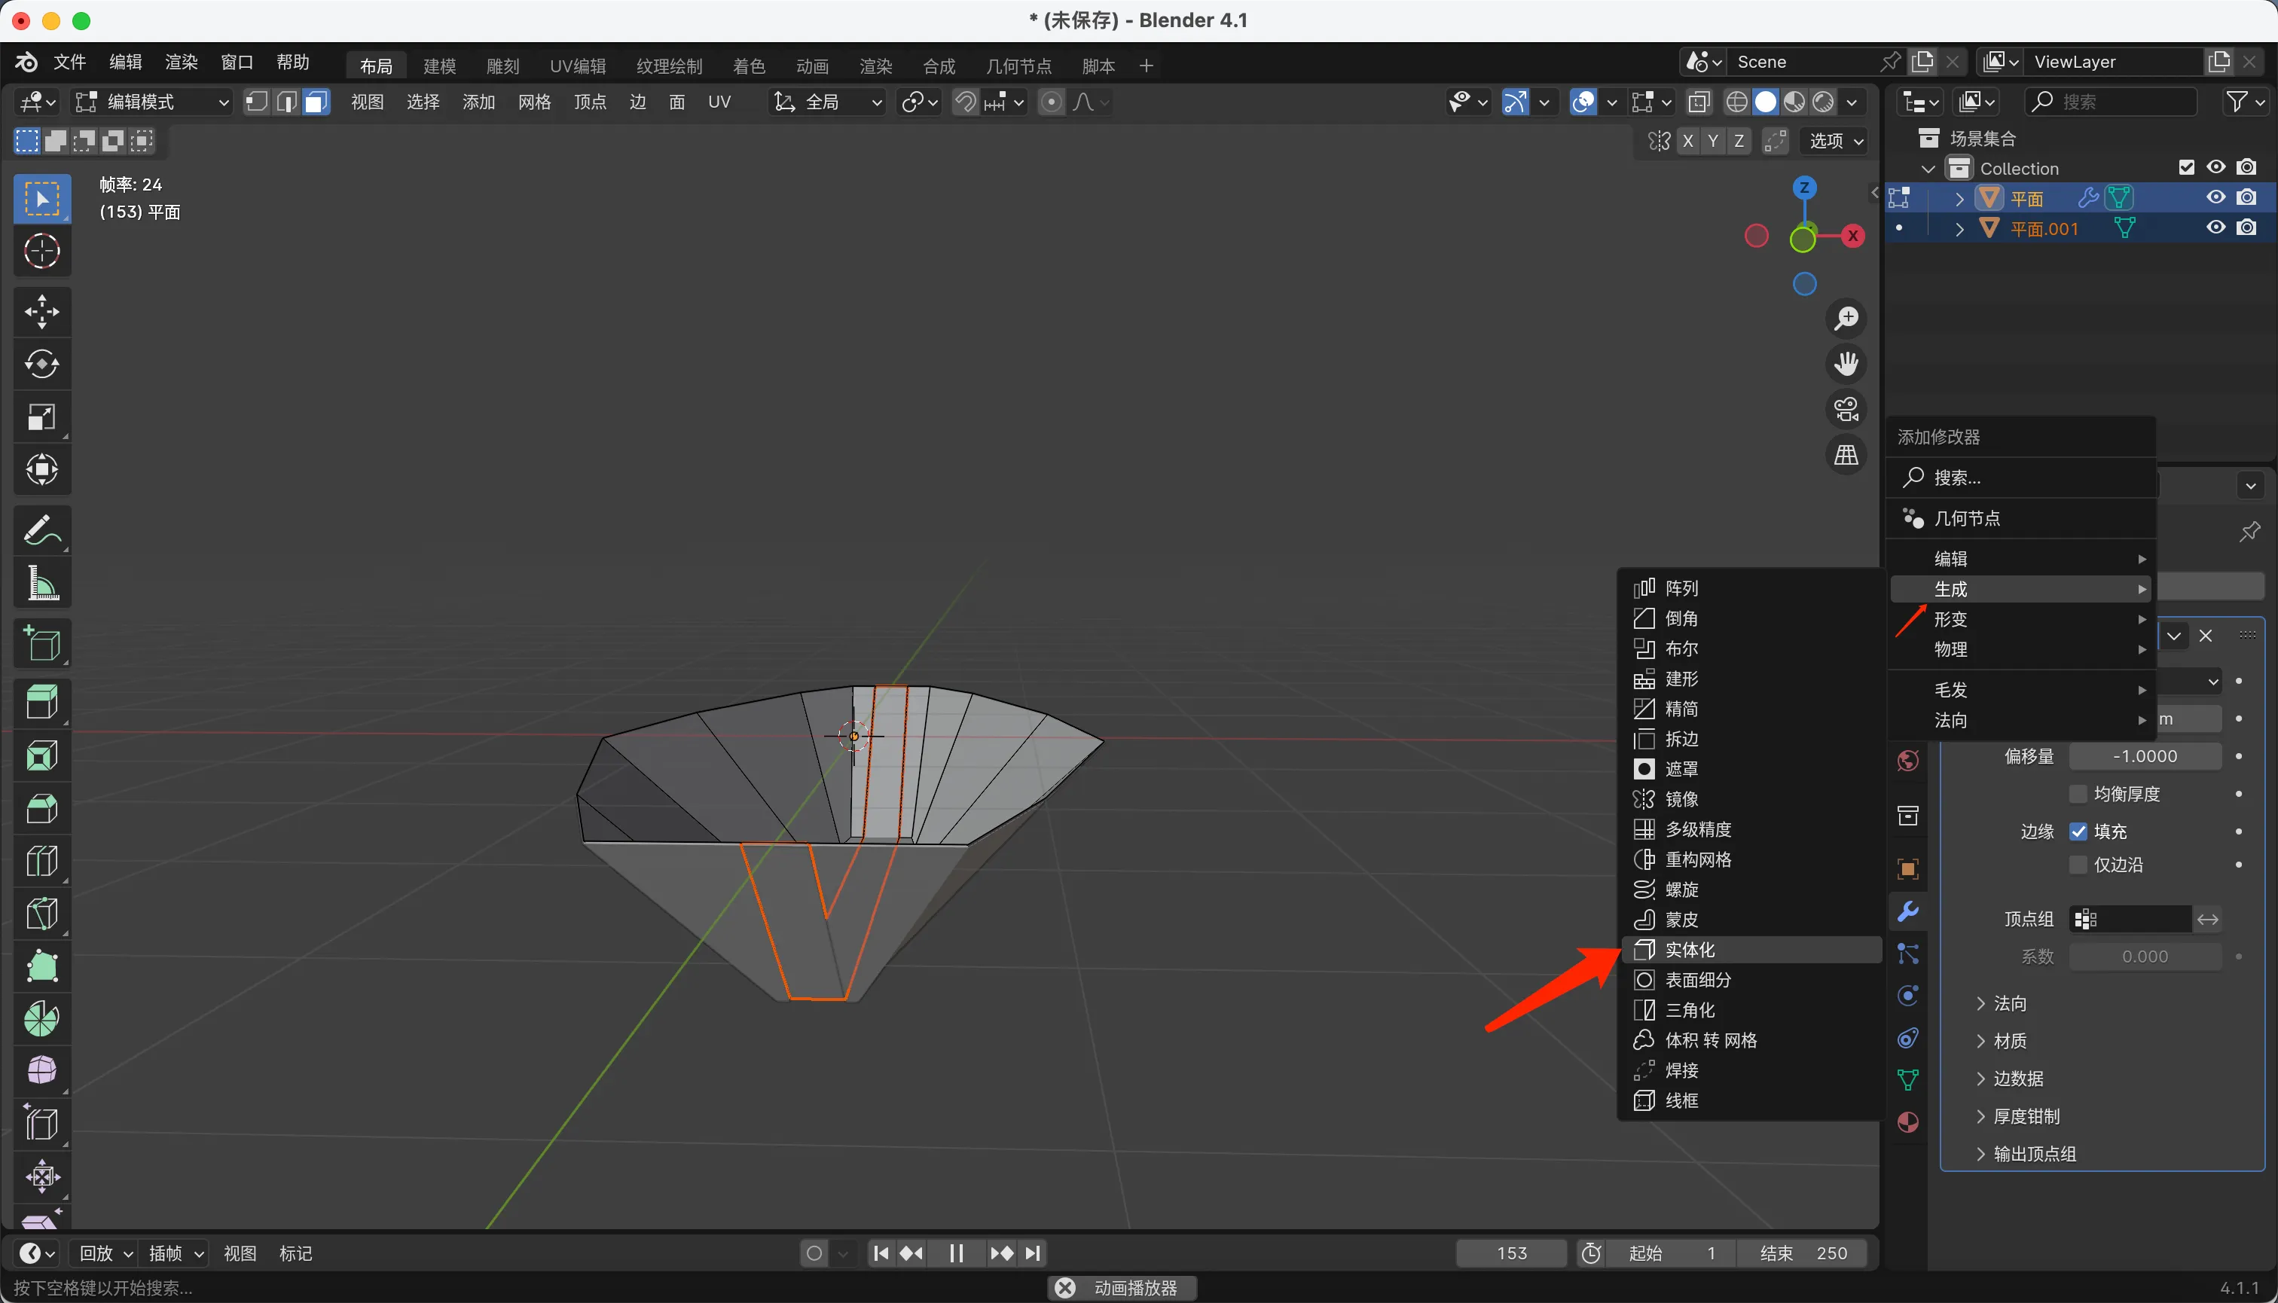Uncheck the 填充 edge fill checkbox
Screen dimensions: 2278x1303
[2078, 832]
